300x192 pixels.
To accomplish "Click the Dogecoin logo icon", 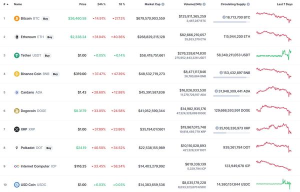I will [x=17, y=110].
